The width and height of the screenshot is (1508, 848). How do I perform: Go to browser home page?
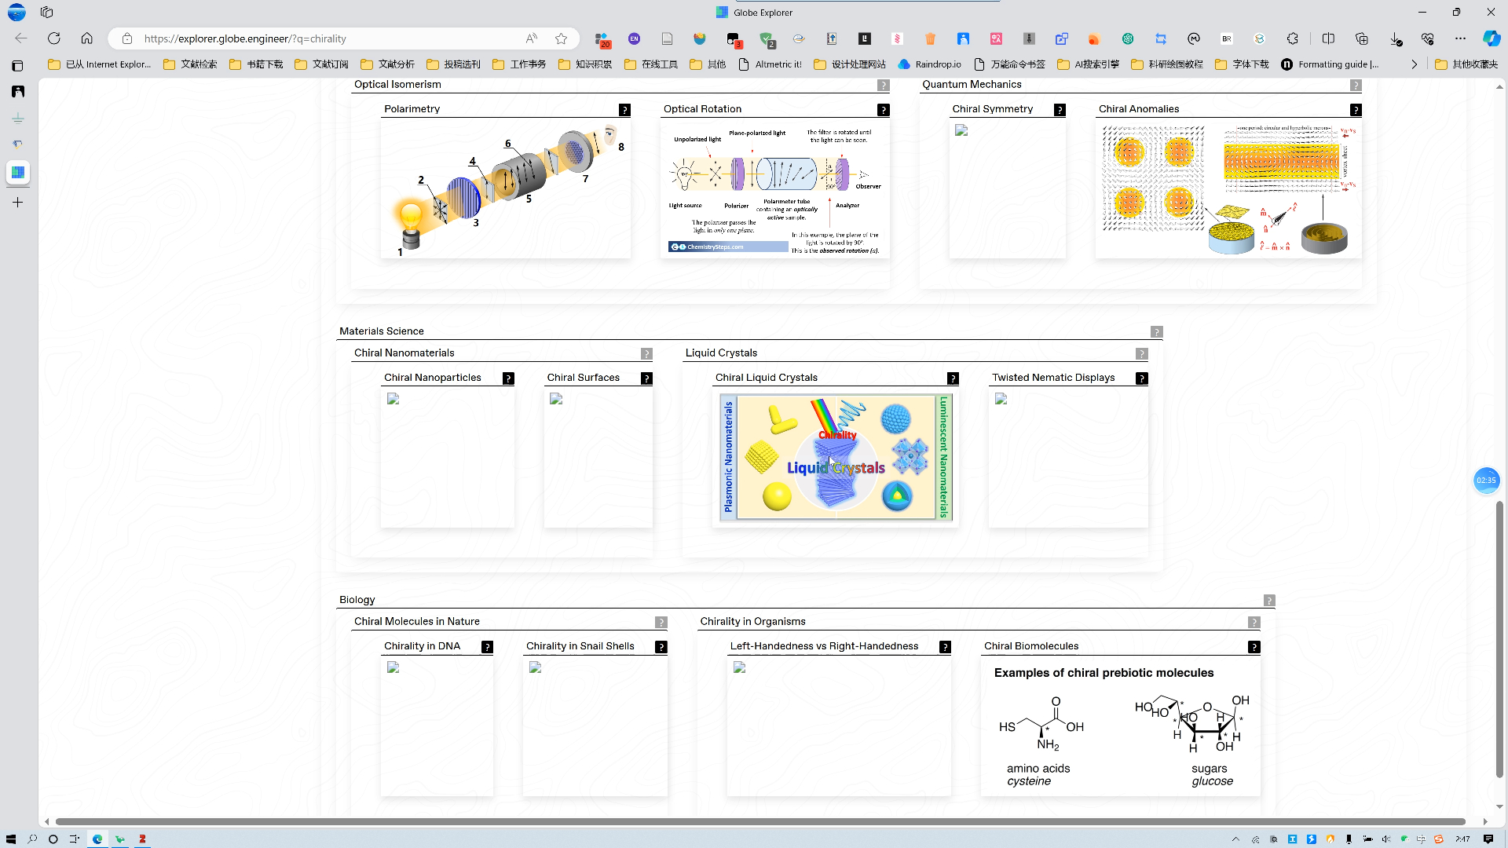pyautogui.click(x=87, y=38)
